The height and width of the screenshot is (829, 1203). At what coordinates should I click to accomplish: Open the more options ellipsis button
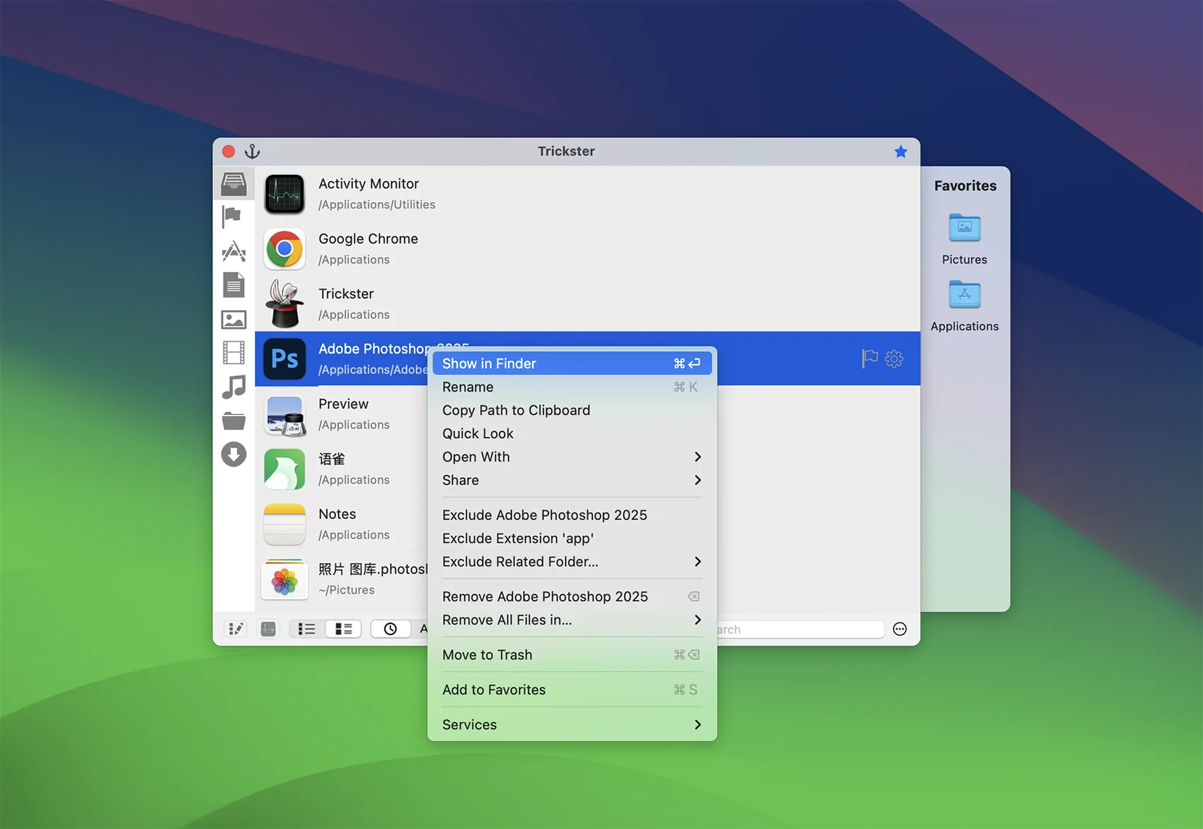[900, 629]
